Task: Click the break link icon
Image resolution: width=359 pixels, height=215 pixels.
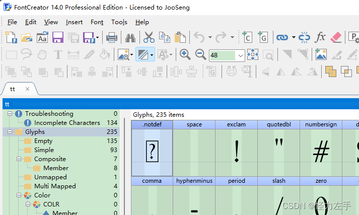Action: point(304,37)
